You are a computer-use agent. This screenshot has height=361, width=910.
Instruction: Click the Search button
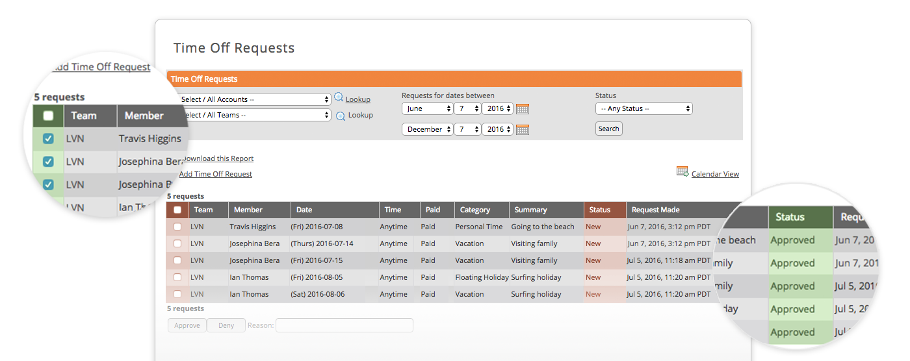coord(609,129)
